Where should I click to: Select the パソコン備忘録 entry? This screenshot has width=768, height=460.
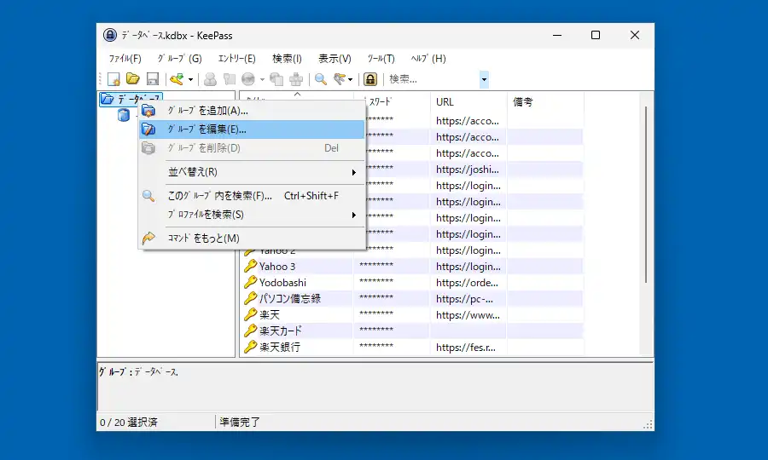click(x=290, y=299)
